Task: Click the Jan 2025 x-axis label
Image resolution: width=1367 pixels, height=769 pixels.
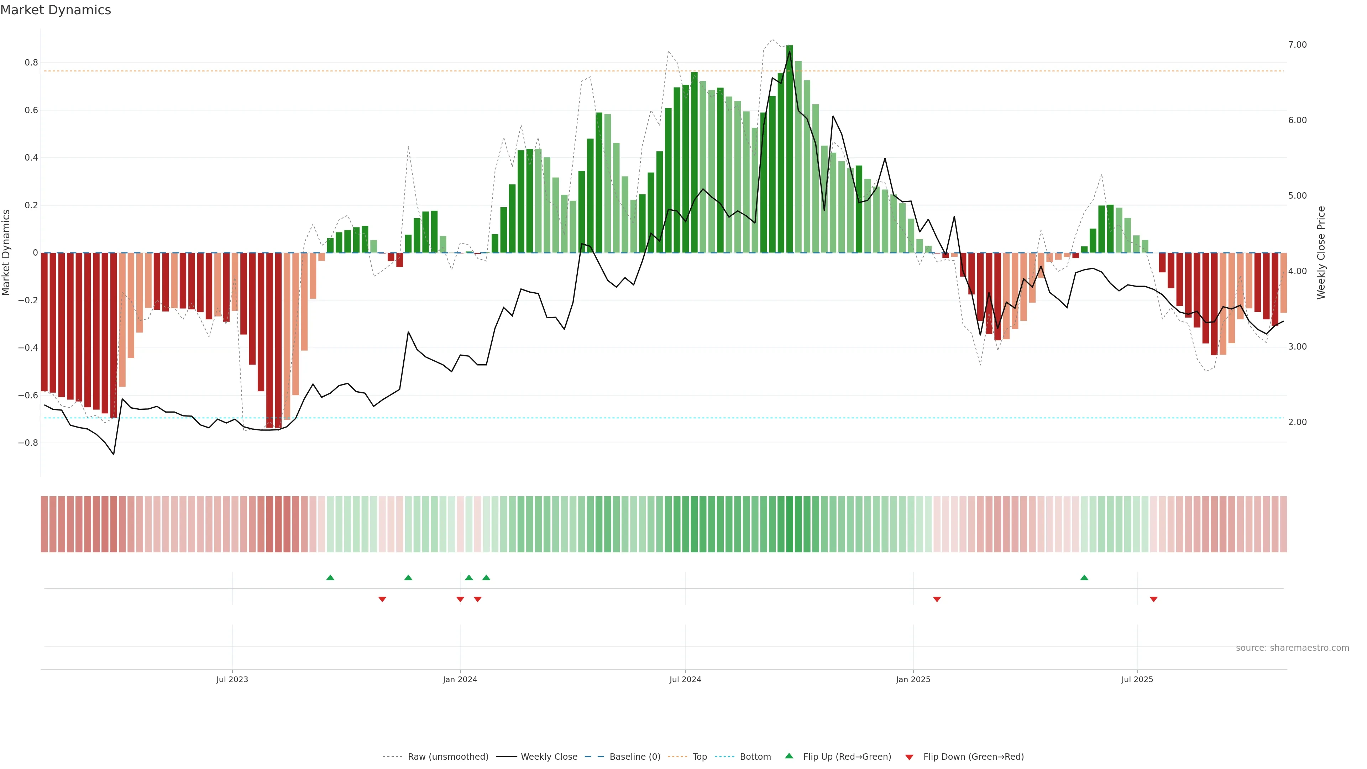Action: [913, 679]
